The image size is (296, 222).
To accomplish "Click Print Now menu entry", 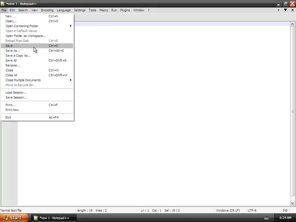I will point(37,110).
